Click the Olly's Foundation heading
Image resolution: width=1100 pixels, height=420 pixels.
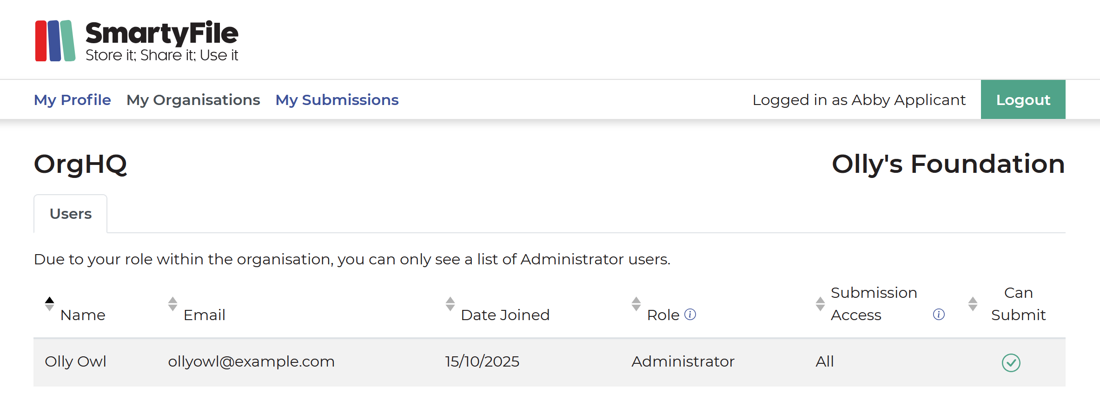(948, 164)
